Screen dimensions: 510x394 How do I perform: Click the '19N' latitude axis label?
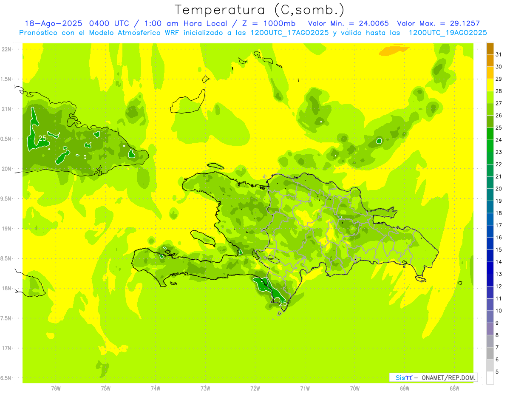(6, 228)
